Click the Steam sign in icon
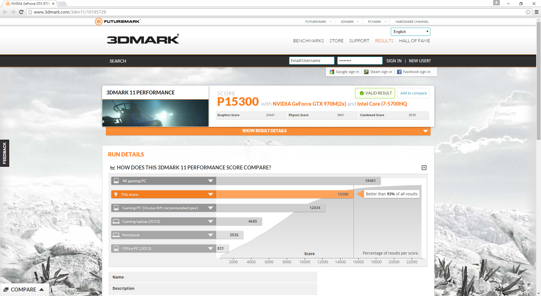Image resolution: width=541 pixels, height=296 pixels. tap(366, 72)
